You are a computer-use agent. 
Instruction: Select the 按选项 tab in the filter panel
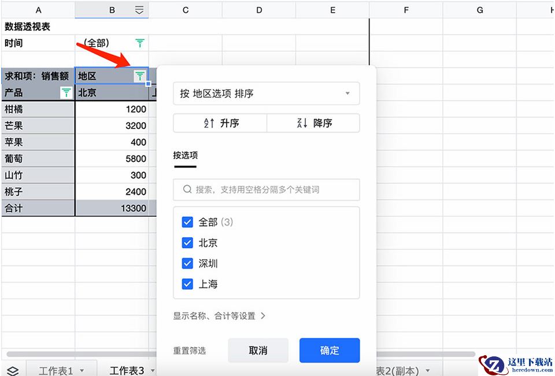coord(185,155)
